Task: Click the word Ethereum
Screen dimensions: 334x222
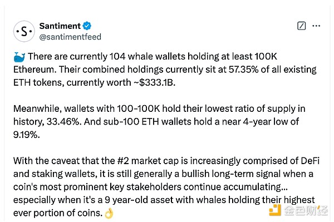Action: click(x=35, y=70)
